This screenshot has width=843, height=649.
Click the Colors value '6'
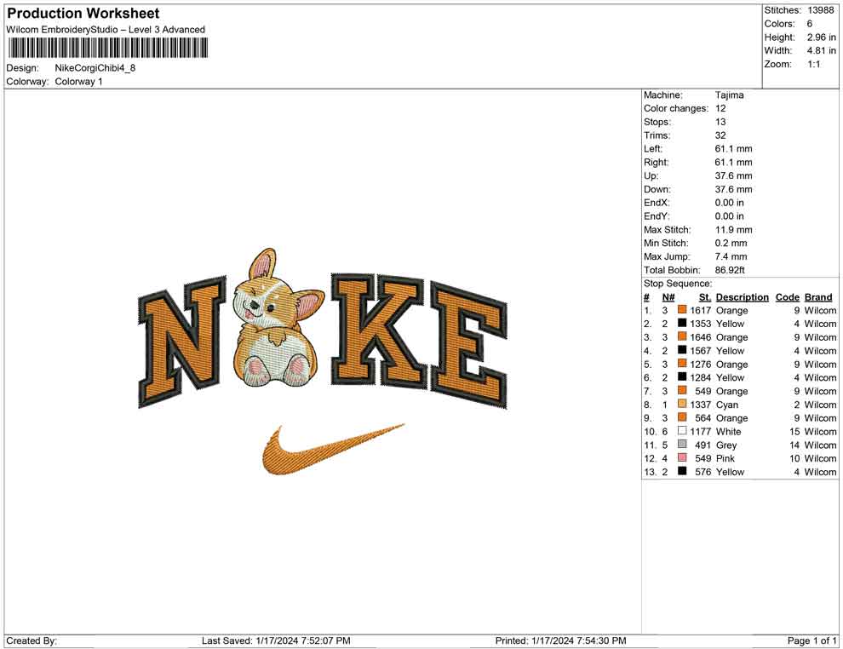(x=810, y=24)
